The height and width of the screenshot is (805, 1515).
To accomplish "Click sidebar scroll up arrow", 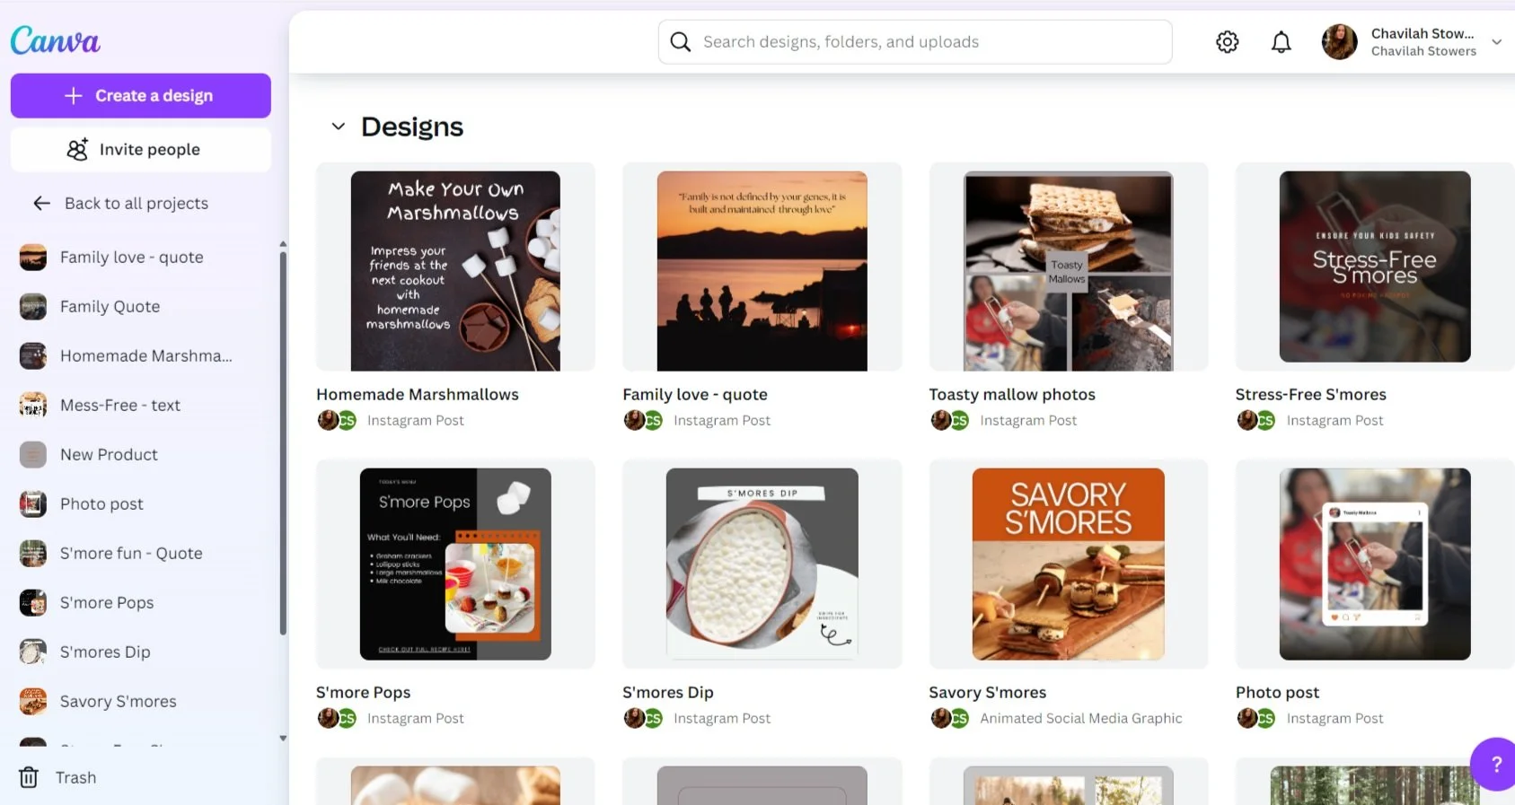I will 283,244.
